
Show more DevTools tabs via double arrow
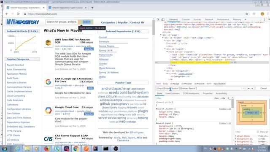pyautogui.click(x=246, y=19)
